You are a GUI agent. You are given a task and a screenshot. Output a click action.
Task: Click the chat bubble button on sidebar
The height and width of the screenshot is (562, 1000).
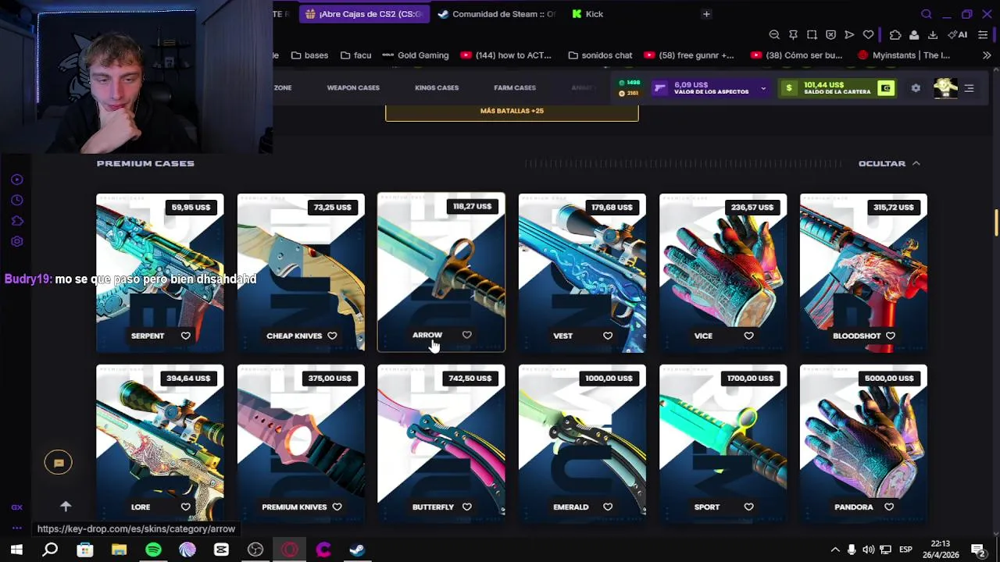[59, 463]
